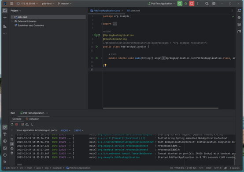Open the Maven tool window icon
This screenshot has width=244, height=172.
pyautogui.click(x=239, y=31)
